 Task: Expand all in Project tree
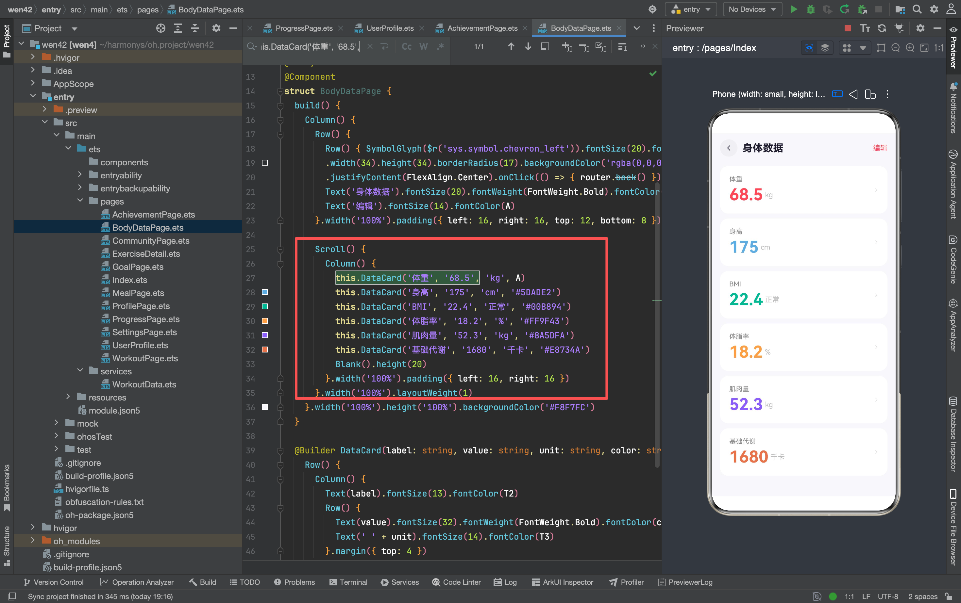(x=177, y=28)
